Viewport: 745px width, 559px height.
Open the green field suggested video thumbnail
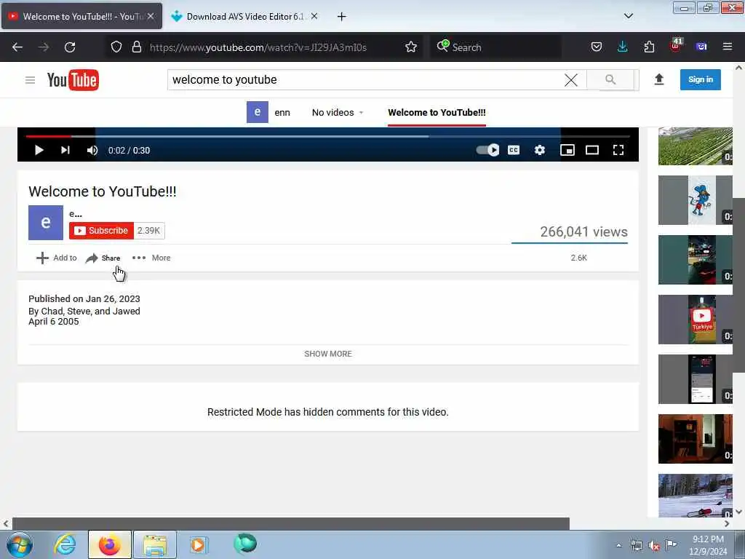click(695, 146)
